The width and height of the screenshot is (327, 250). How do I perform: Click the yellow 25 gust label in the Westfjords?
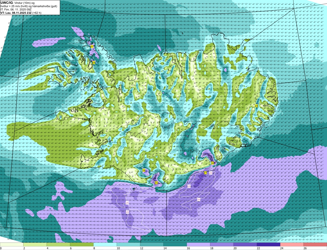pyautogui.click(x=94, y=63)
